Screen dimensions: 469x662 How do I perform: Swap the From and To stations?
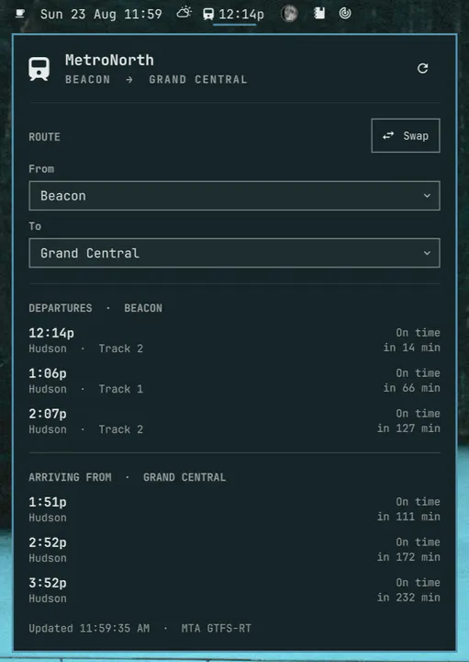pyautogui.click(x=406, y=135)
